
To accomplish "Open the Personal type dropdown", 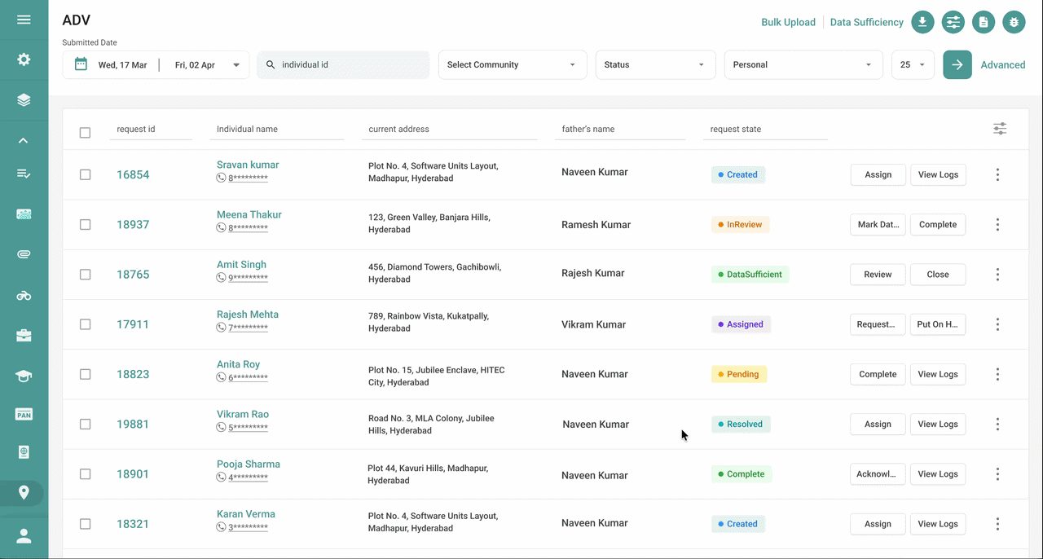I will (x=803, y=64).
